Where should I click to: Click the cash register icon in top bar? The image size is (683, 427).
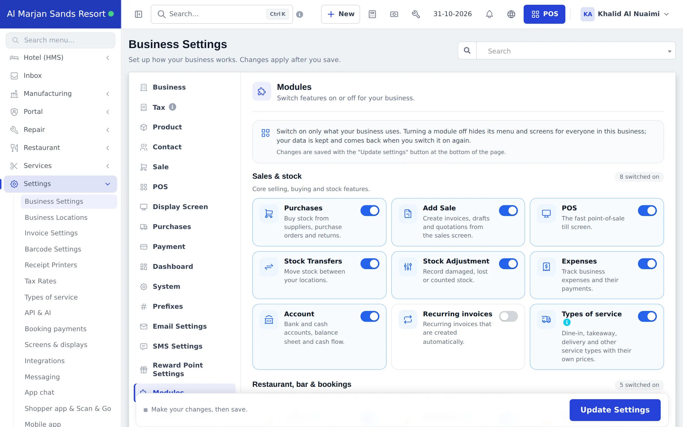394,14
